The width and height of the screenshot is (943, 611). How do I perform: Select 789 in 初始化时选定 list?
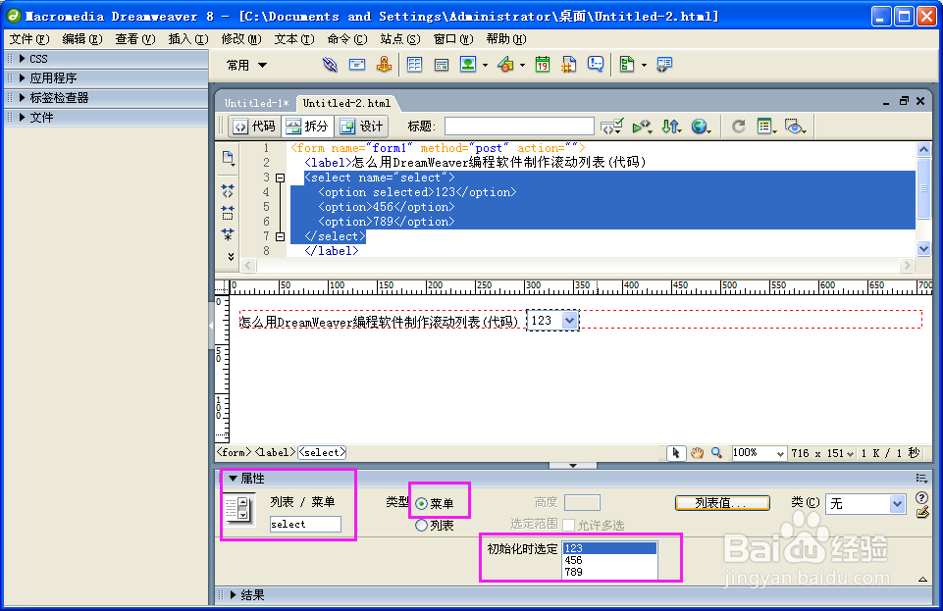(609, 572)
